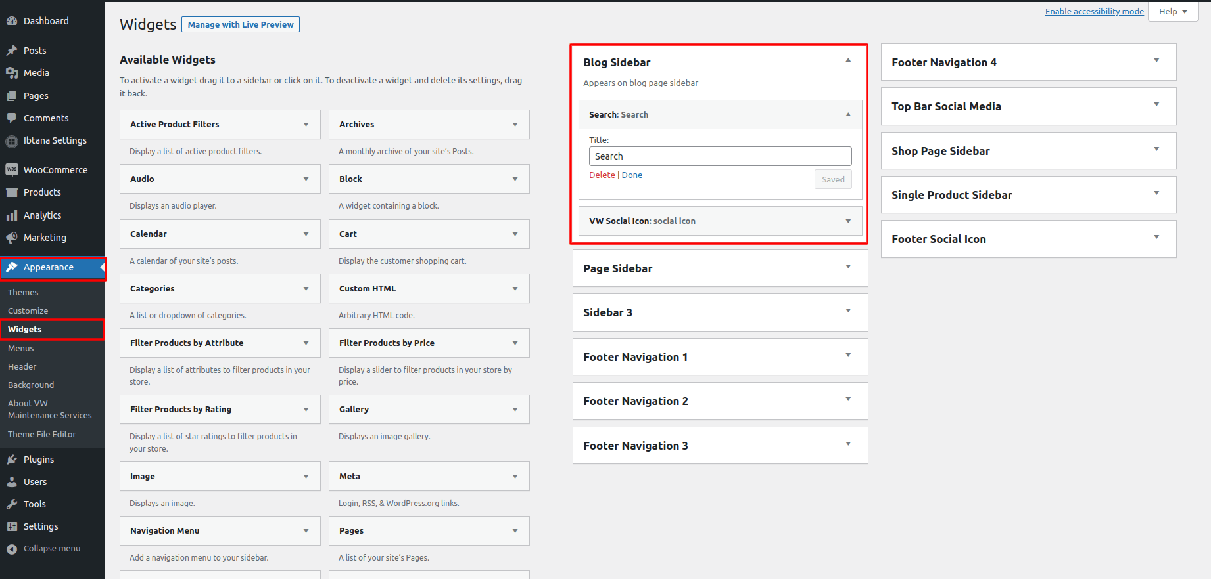This screenshot has width=1211, height=579.
Task: Click the Analytics bar chart icon
Action: 12,215
